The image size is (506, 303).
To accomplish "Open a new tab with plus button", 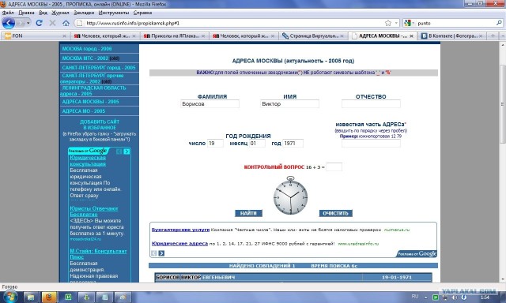I will [493, 36].
